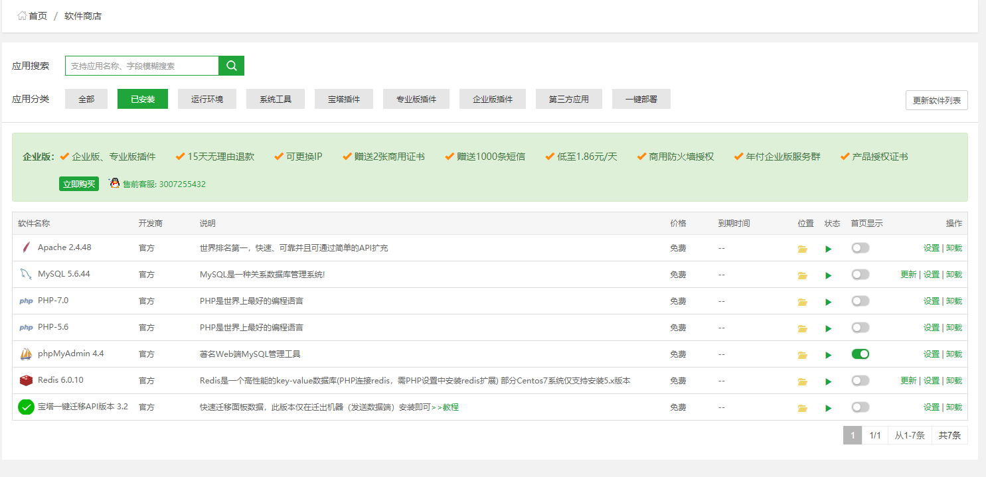The image size is (986, 477).
Task: Switch to the 运行环境 category
Action: pyautogui.click(x=207, y=99)
